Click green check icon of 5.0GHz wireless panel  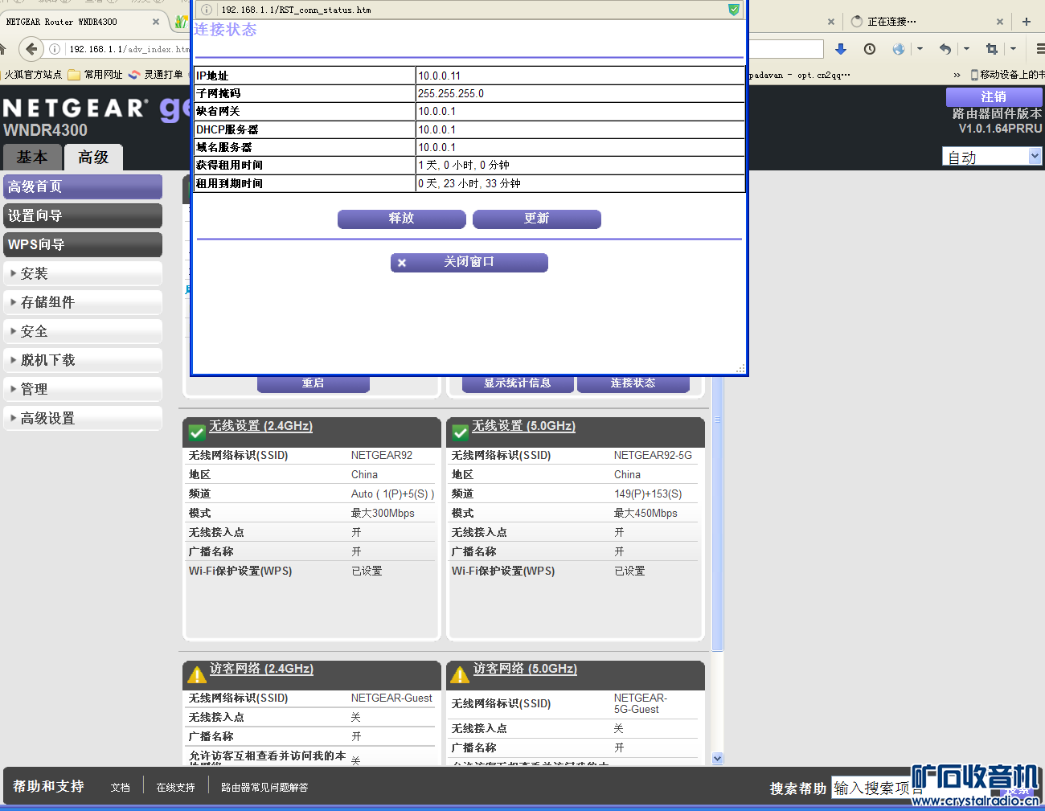point(460,432)
